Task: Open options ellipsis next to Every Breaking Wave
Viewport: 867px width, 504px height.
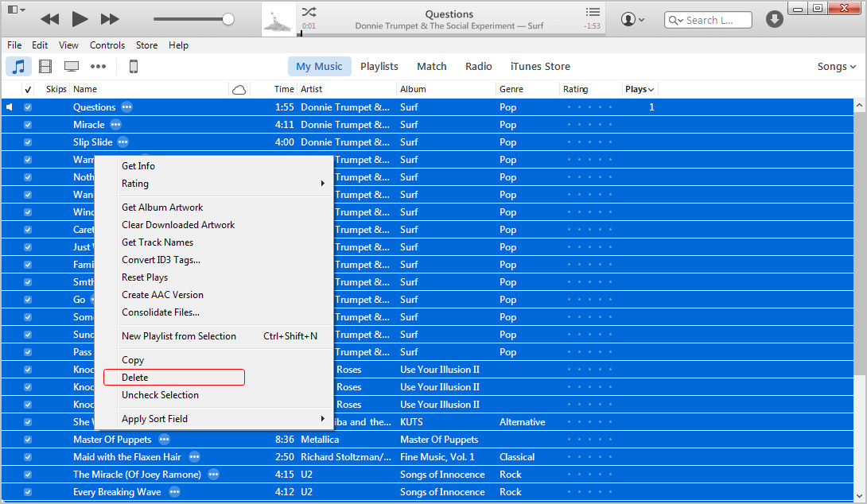Action: pos(174,492)
